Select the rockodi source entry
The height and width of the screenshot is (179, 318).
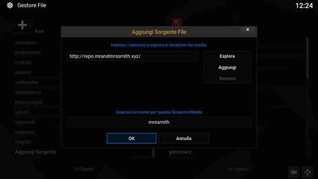(23, 62)
